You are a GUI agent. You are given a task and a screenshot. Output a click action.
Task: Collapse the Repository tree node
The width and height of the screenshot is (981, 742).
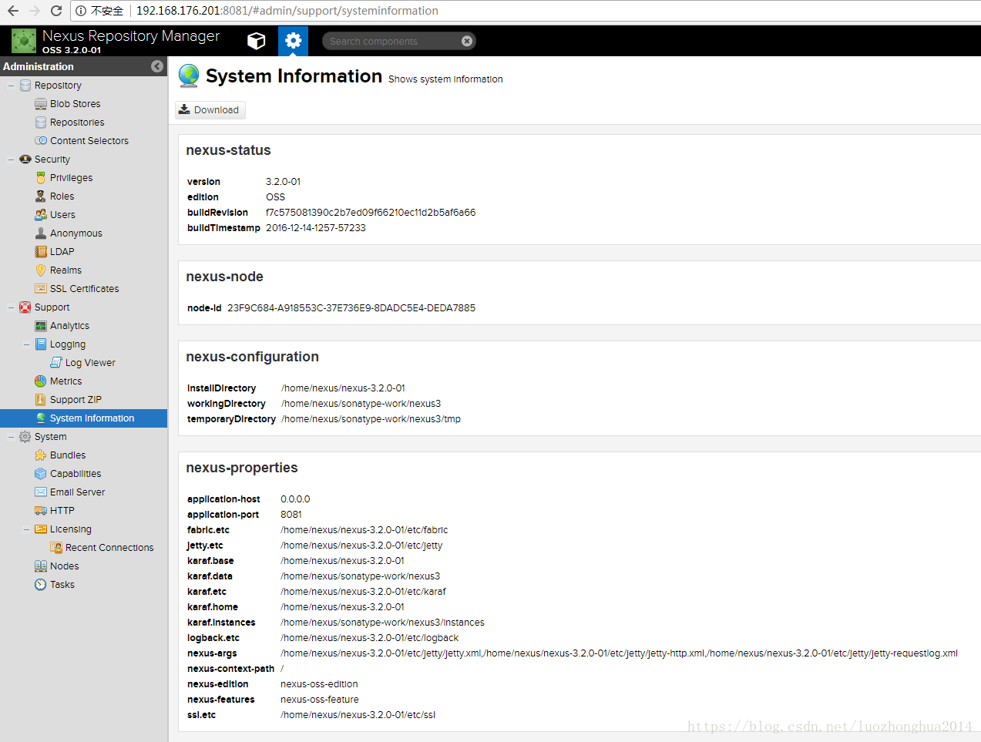click(11, 86)
